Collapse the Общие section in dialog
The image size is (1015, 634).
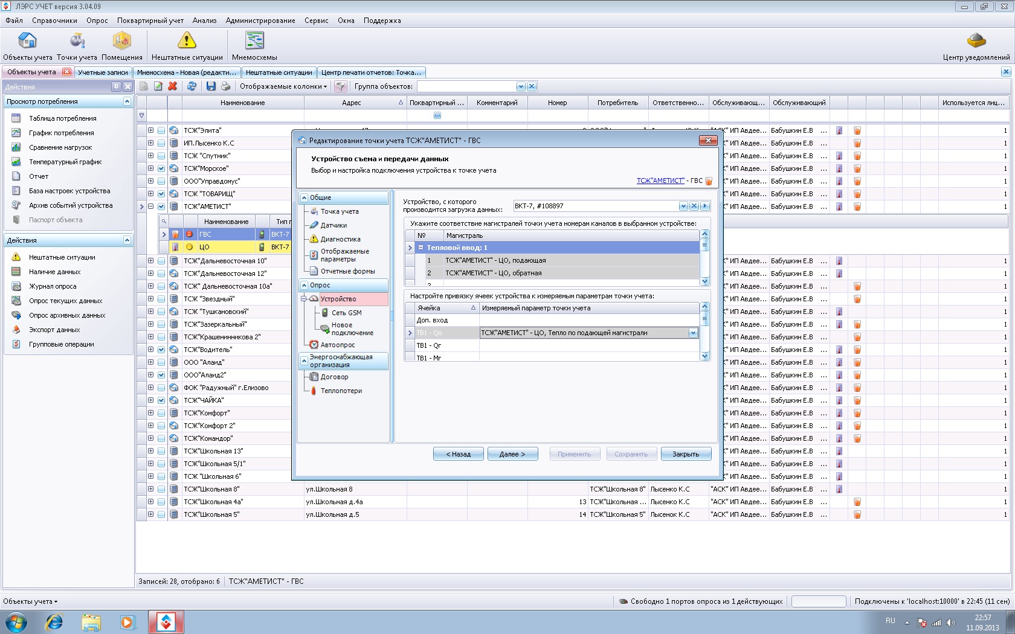(304, 197)
